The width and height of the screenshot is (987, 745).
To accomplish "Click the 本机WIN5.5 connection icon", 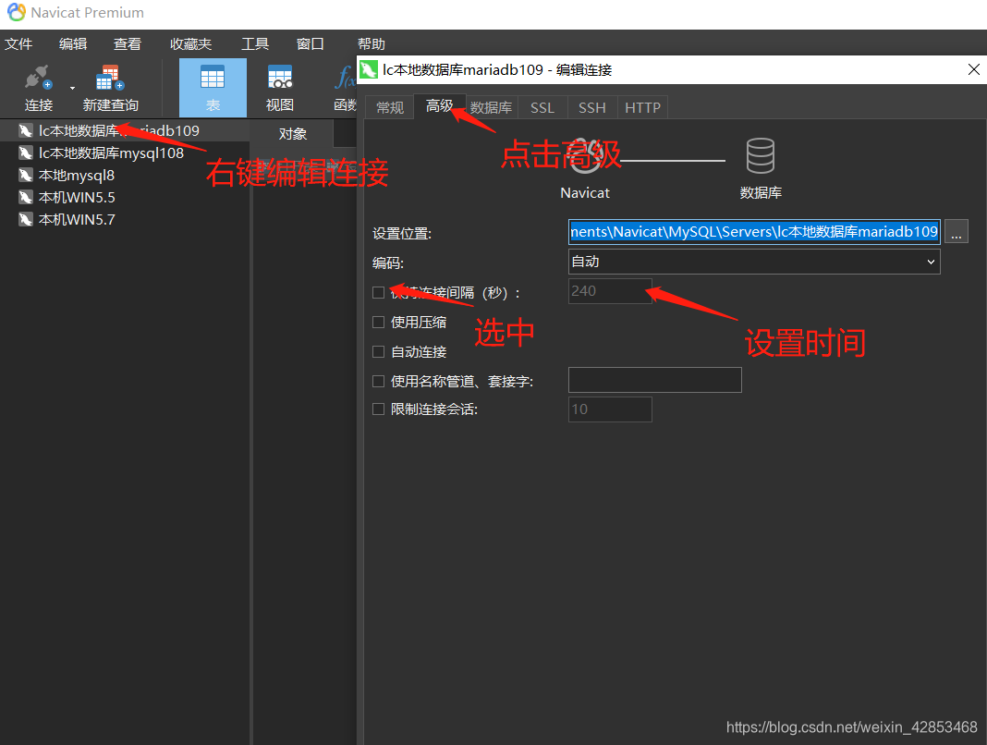I will pyautogui.click(x=25, y=197).
